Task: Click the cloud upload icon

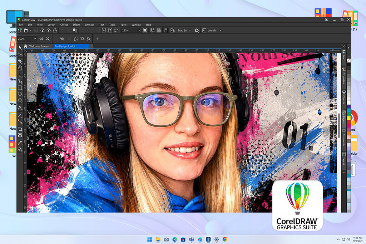Action: [x=49, y=30]
